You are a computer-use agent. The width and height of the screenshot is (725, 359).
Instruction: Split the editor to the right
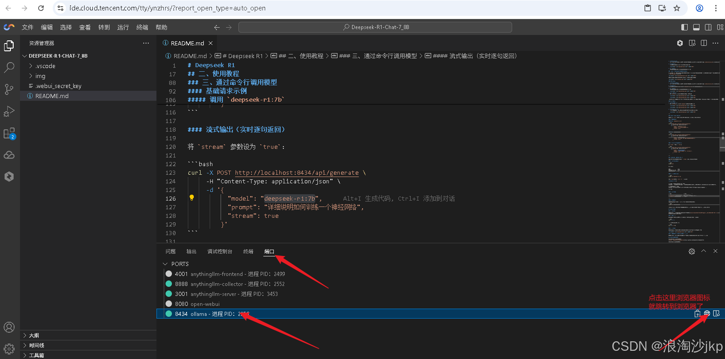point(704,43)
